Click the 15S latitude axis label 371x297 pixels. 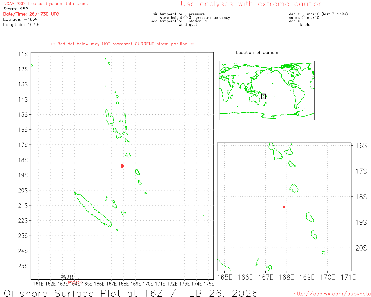point(23,115)
